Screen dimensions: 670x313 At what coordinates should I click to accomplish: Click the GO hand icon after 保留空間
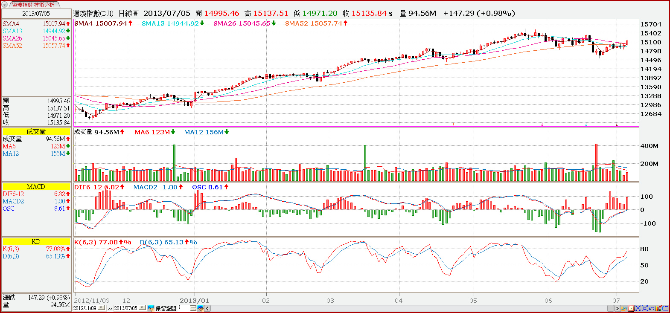201,308
